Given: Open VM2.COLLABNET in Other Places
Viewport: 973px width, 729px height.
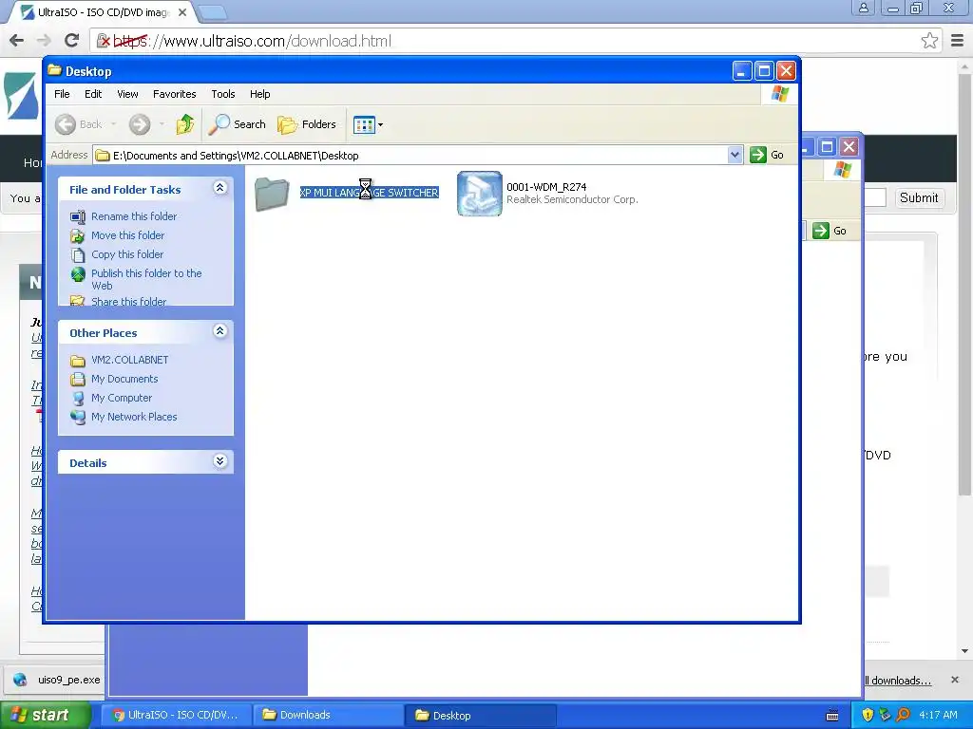Looking at the screenshot, I should [x=129, y=360].
